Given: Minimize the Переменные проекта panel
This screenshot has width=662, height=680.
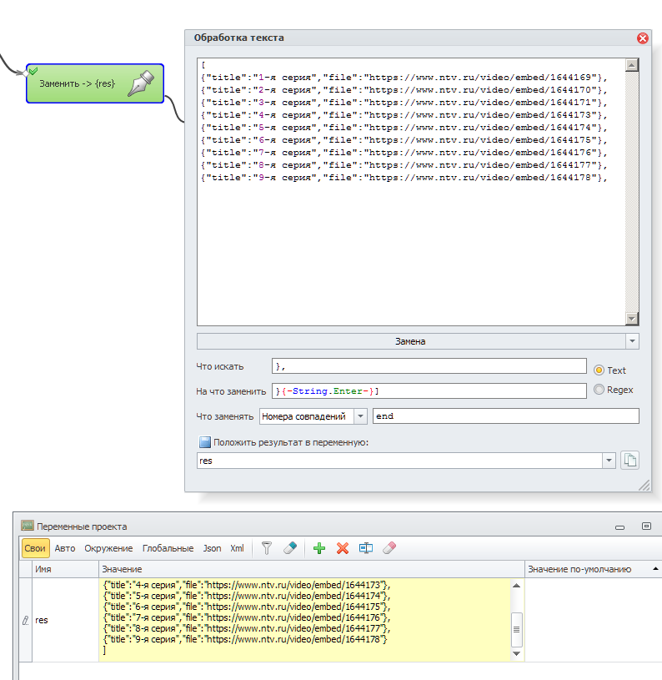Looking at the screenshot, I should 620,527.
